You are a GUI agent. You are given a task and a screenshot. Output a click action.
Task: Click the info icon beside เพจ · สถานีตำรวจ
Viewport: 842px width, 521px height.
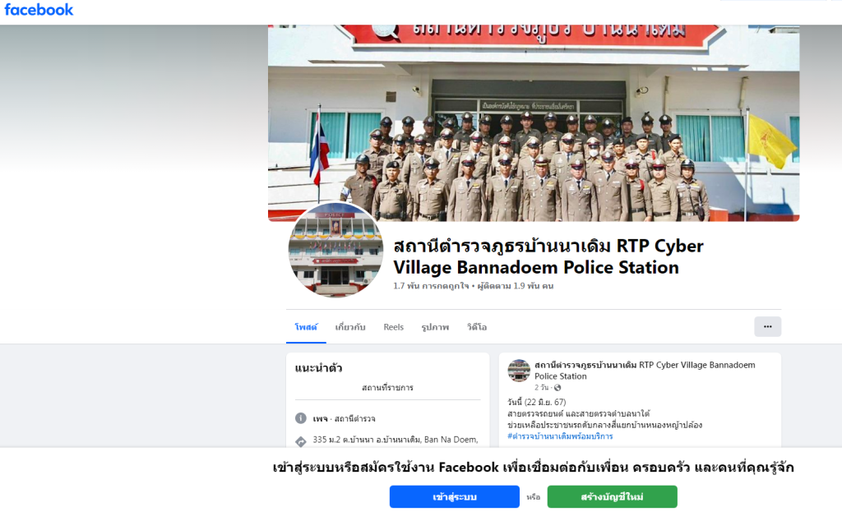301,418
